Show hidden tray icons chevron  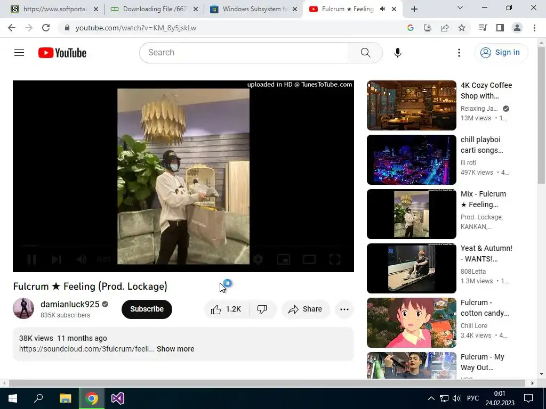pyautogui.click(x=431, y=398)
